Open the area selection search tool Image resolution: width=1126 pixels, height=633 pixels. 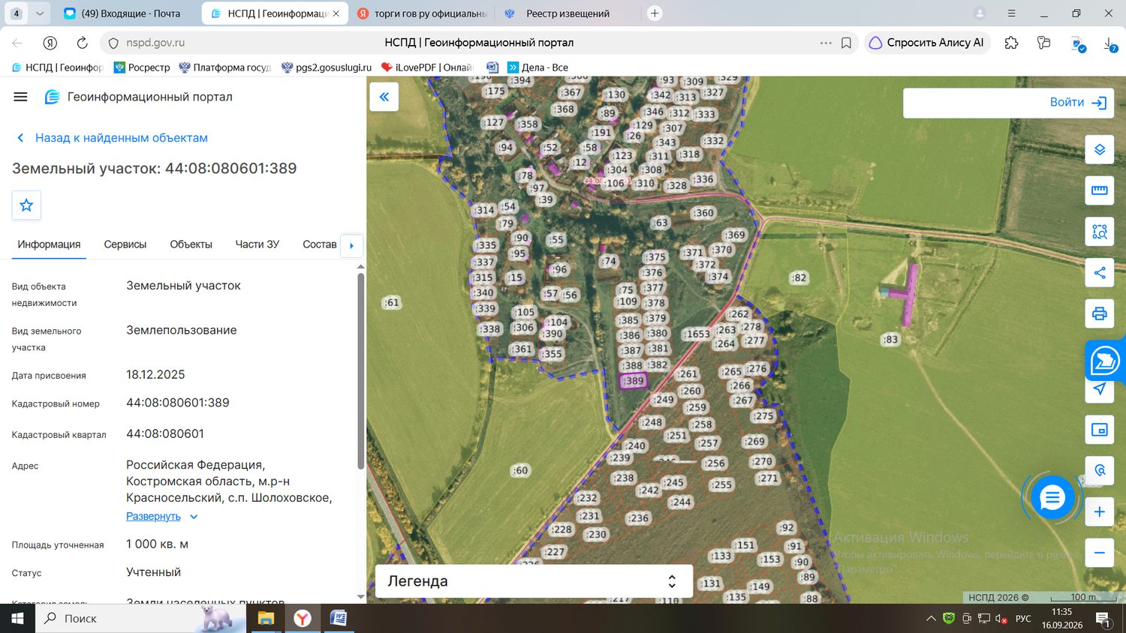coord(1100,232)
